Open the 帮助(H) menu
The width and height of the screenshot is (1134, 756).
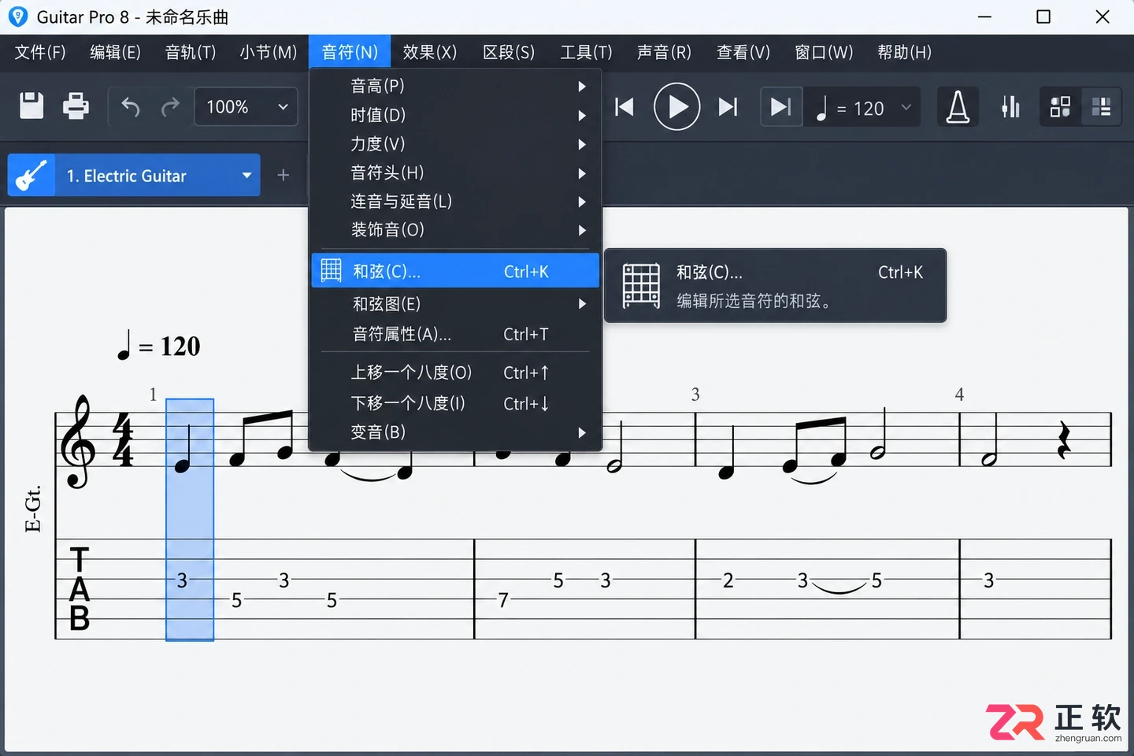pos(904,52)
